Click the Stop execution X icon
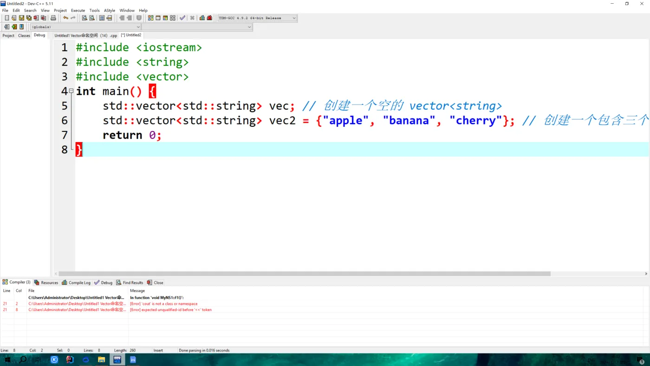This screenshot has width=650, height=366. [192, 18]
